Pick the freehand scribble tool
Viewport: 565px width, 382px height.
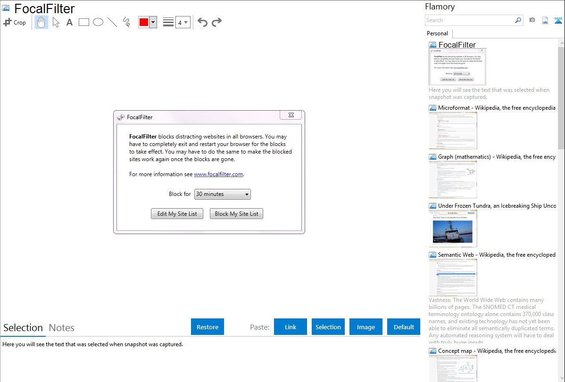[126, 22]
